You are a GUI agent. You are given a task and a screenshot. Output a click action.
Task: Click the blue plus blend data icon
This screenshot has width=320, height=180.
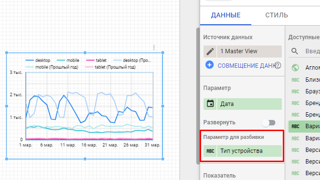point(209,65)
